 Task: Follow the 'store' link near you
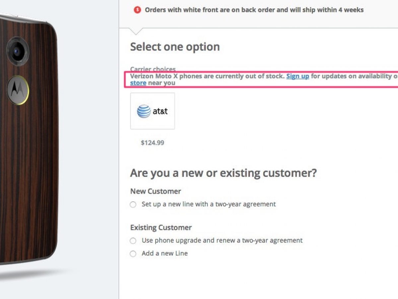coord(138,83)
